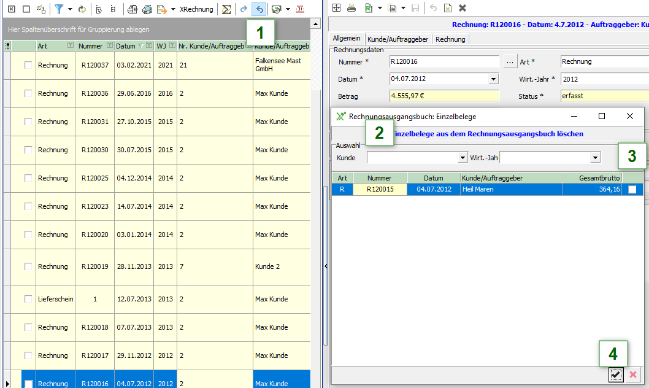The height and width of the screenshot is (388, 649).
Task: Check the box for Heil Maren entry R120015
Action: click(x=632, y=190)
